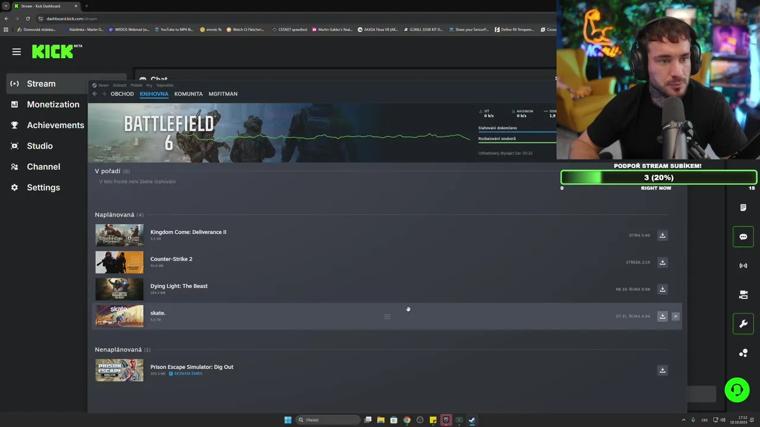The height and width of the screenshot is (427, 760).
Task: Click skate. game thumbnail
Action: point(119,316)
